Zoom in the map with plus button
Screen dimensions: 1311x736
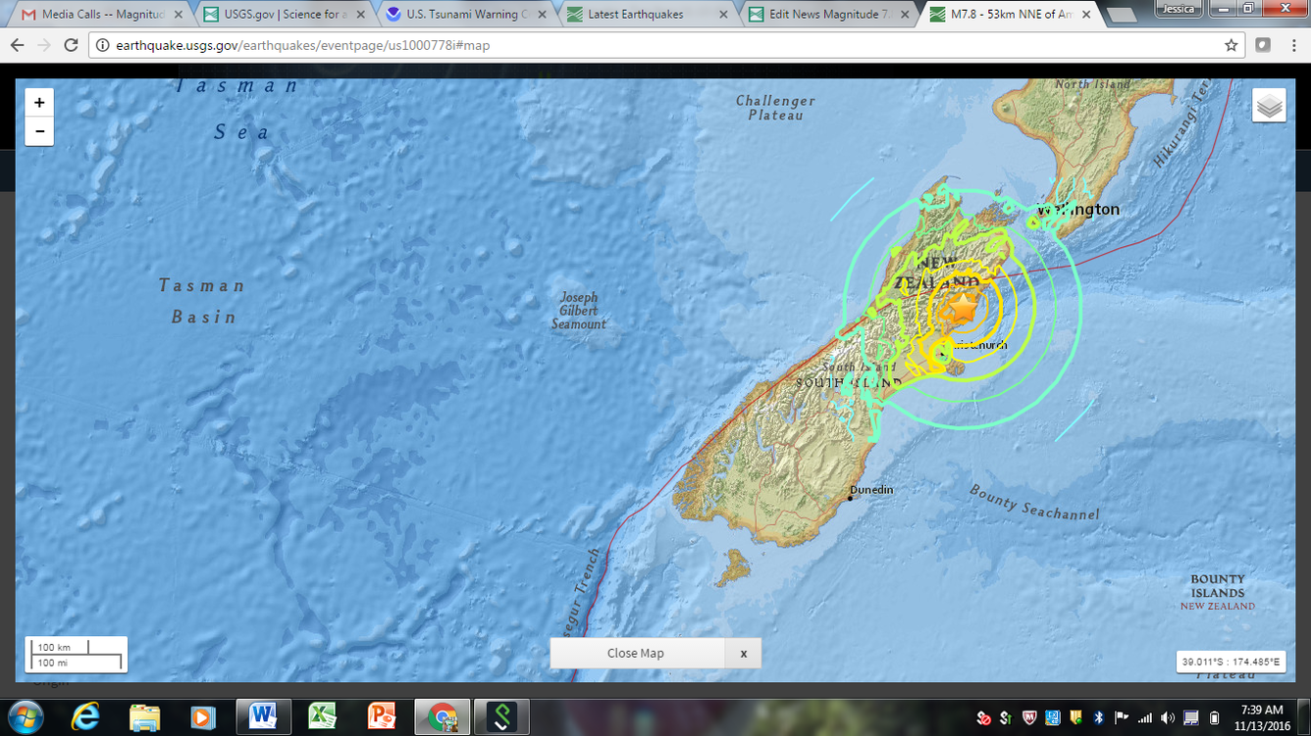point(39,103)
